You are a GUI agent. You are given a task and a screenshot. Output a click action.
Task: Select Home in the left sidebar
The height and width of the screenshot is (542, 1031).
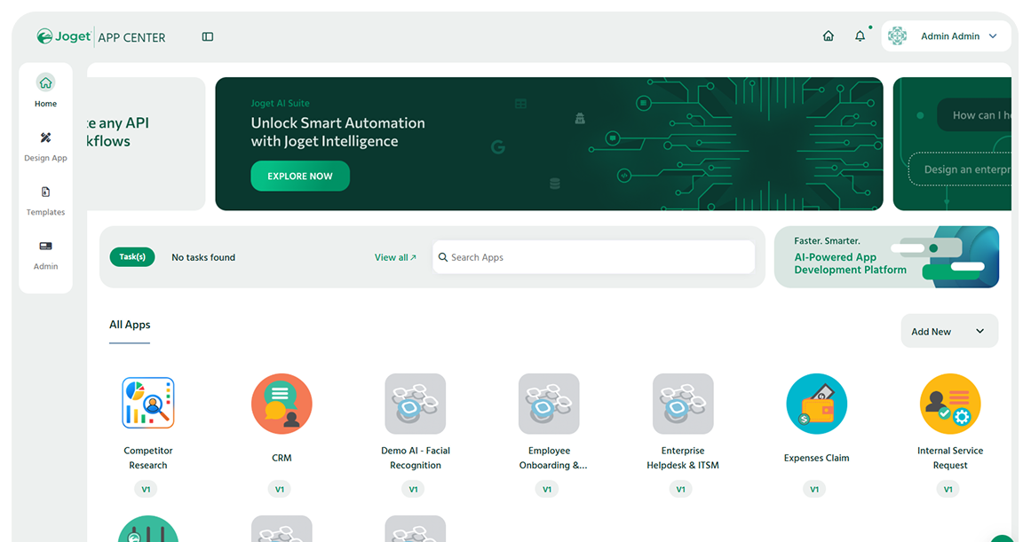[x=46, y=90]
